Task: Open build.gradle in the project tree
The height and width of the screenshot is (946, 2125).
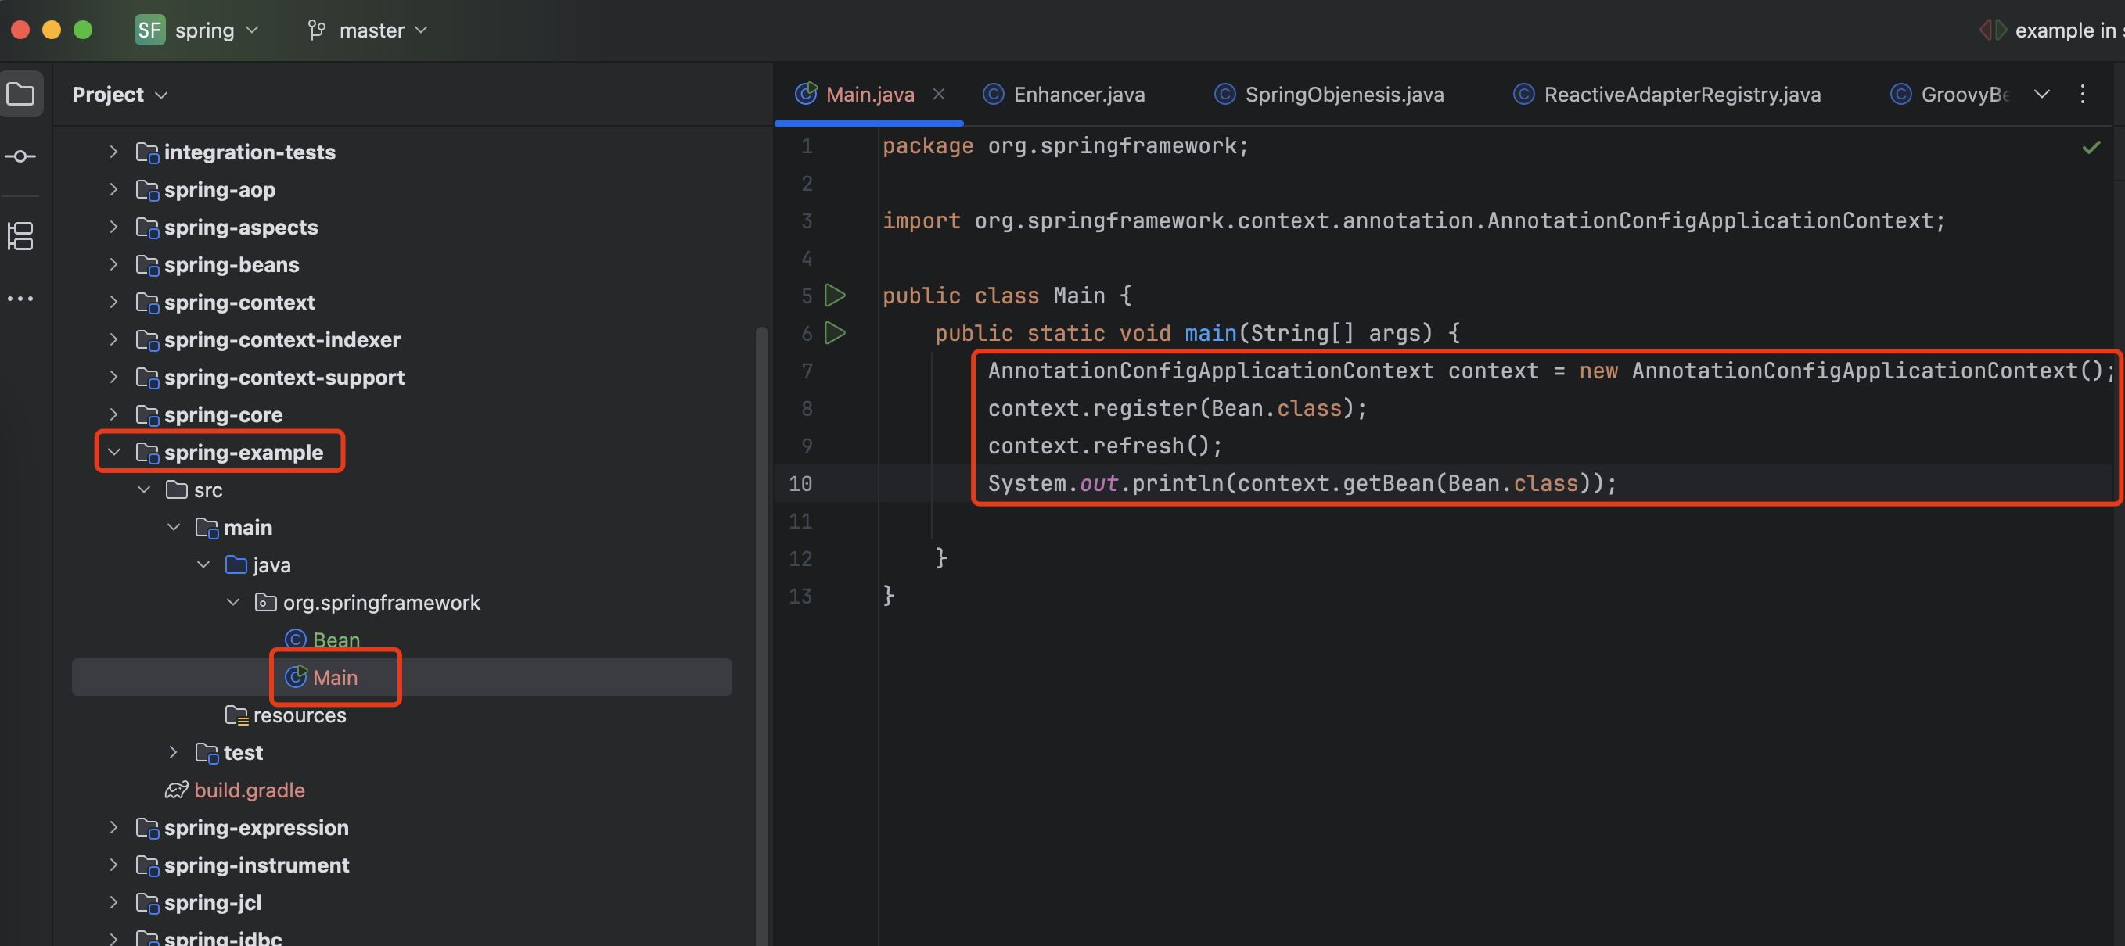Action: [249, 790]
